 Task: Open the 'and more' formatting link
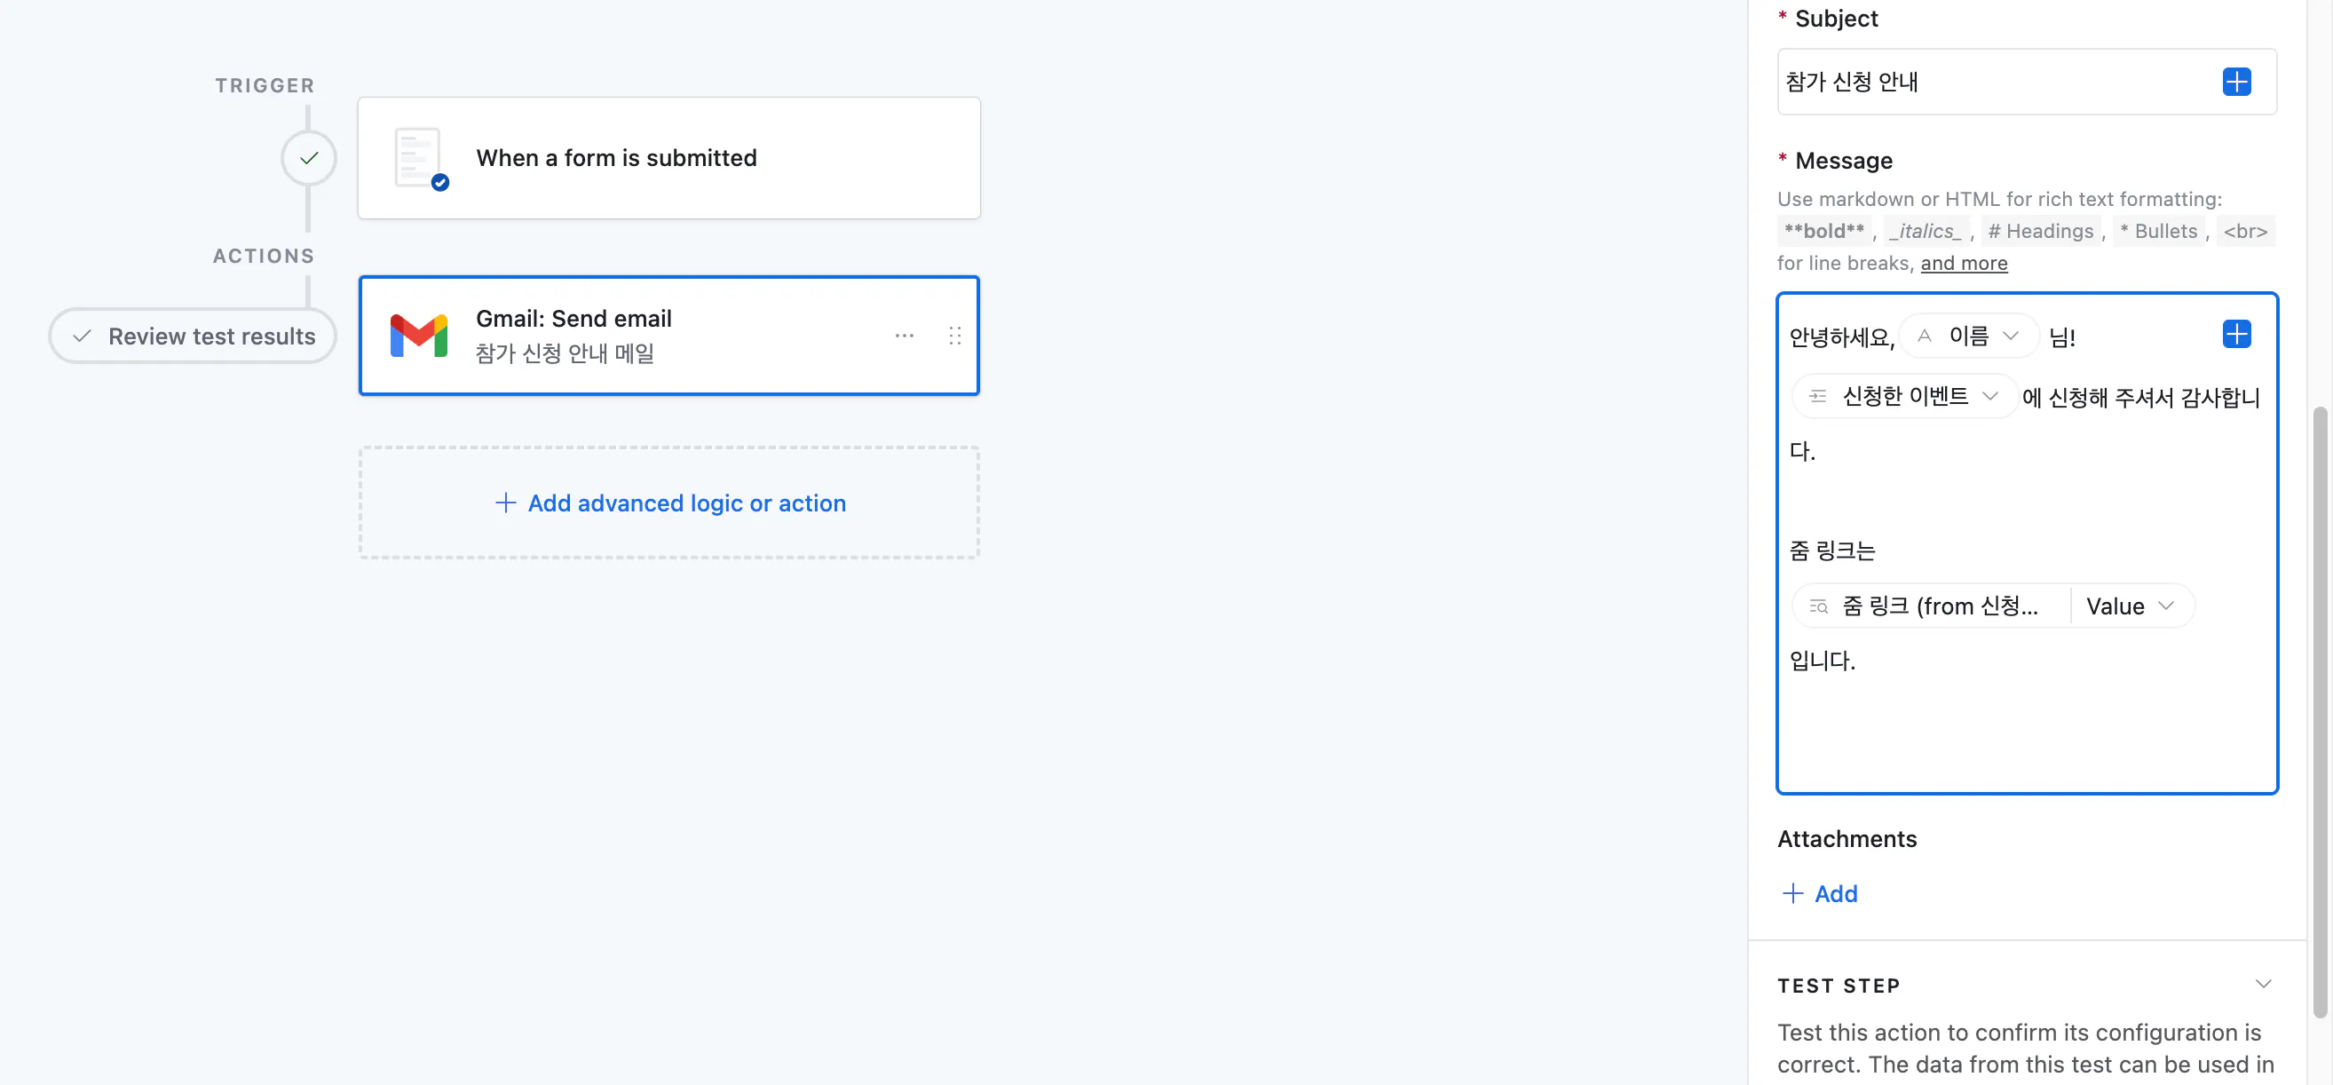[x=1964, y=263]
